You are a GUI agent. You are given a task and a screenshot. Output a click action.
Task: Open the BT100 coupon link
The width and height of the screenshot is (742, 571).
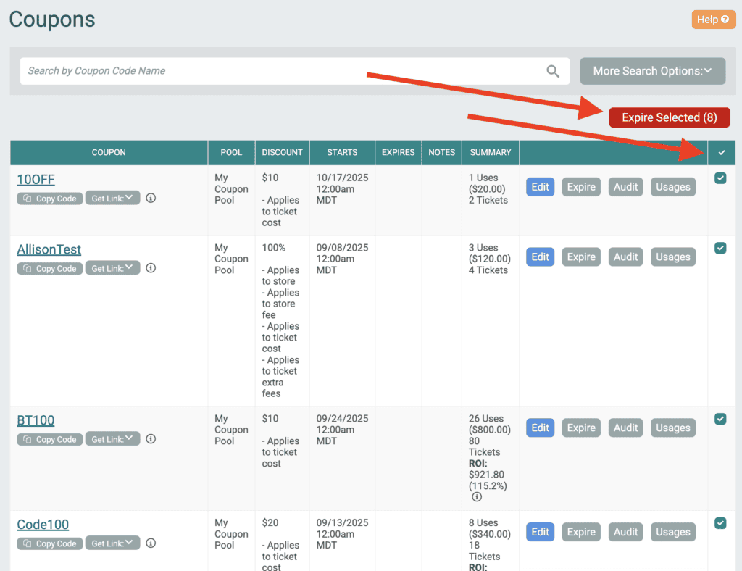(x=36, y=420)
